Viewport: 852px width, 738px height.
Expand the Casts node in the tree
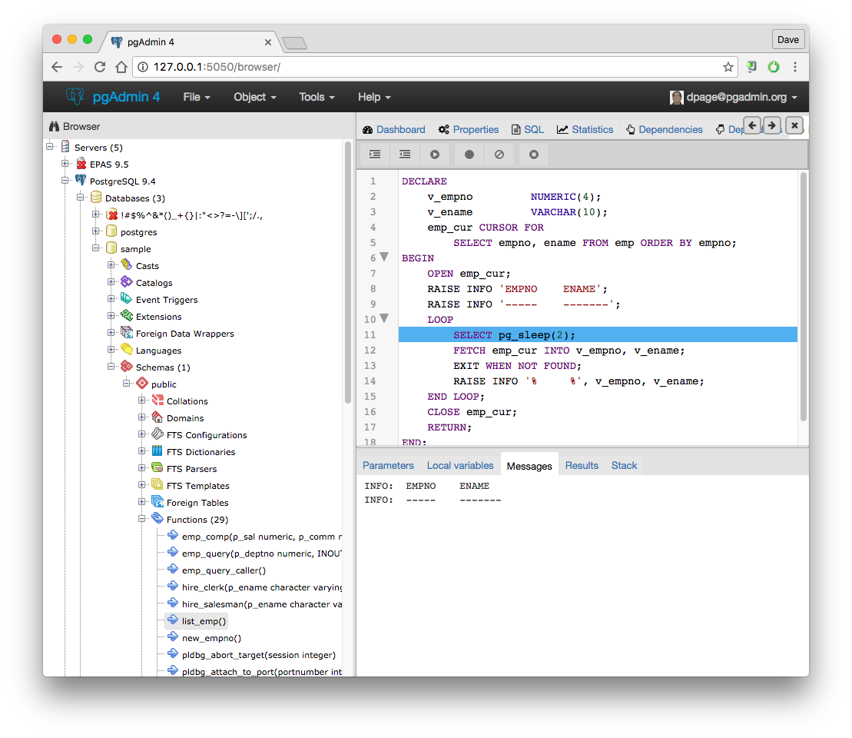(111, 266)
